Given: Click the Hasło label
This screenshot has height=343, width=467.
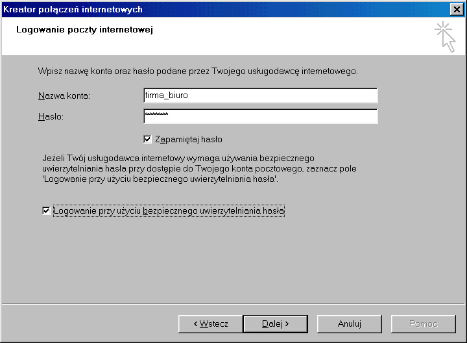Looking at the screenshot, I should tap(53, 116).
